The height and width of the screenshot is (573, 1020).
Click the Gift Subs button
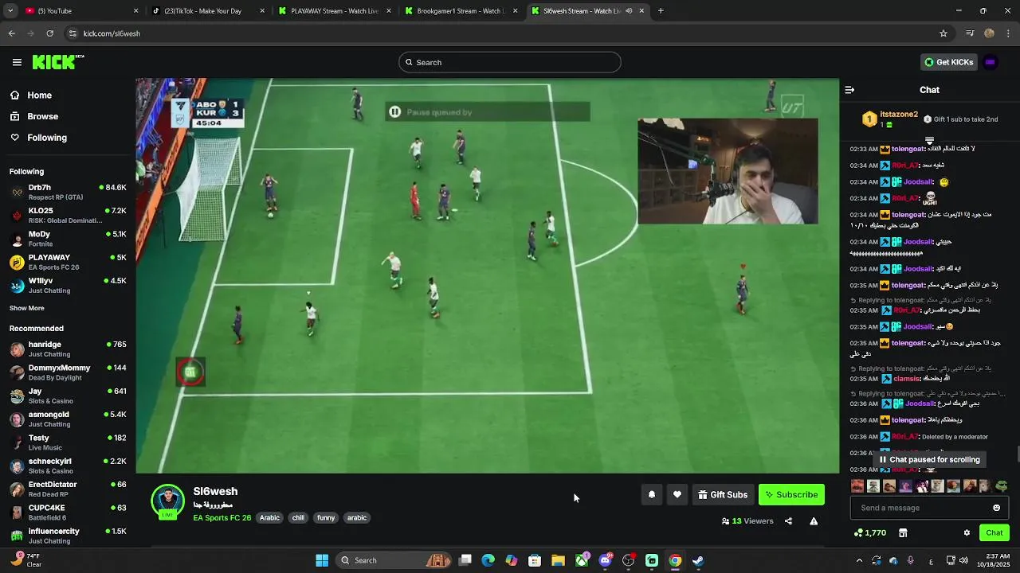click(723, 494)
